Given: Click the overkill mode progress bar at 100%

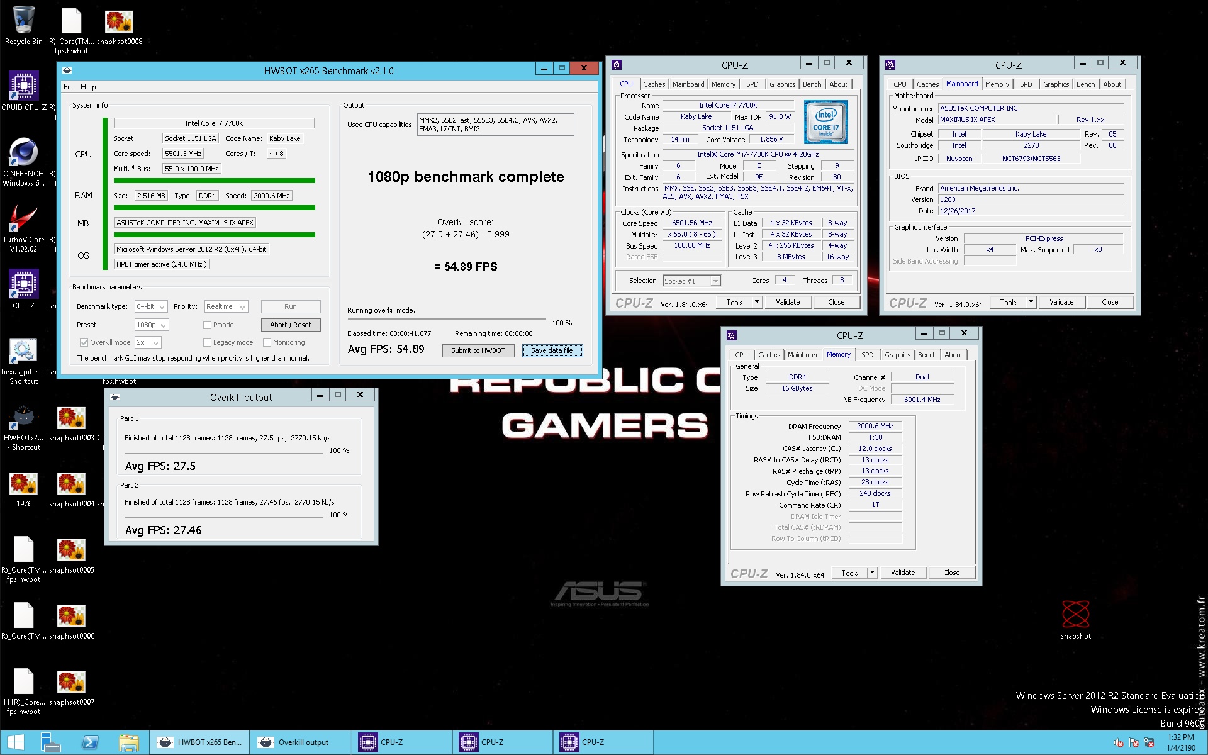Looking at the screenshot, I should 446,319.
